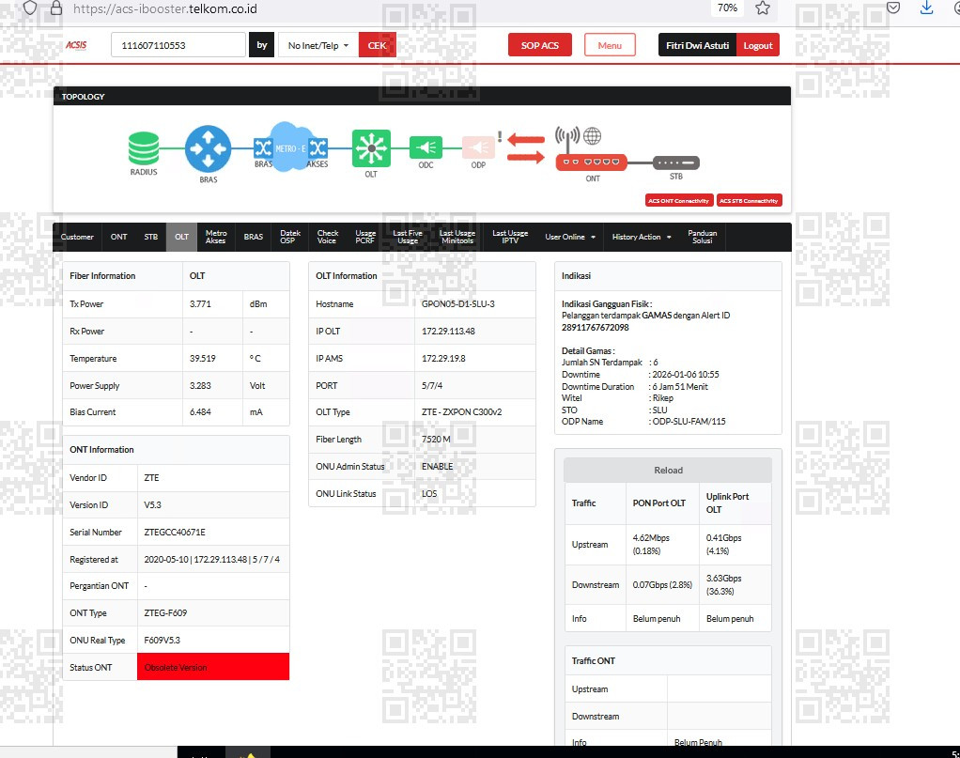960x758 pixels.
Task: Click the ONT Type value ZTEG-F609
Action: click(165, 613)
